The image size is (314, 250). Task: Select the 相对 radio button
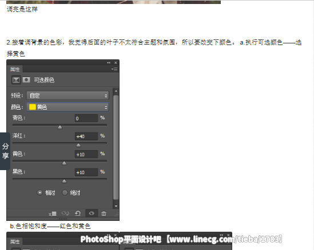coord(40,193)
